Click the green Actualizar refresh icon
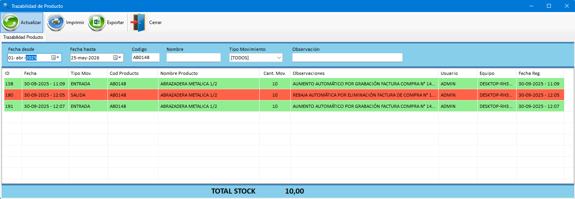The height and width of the screenshot is (199, 575). (x=11, y=22)
